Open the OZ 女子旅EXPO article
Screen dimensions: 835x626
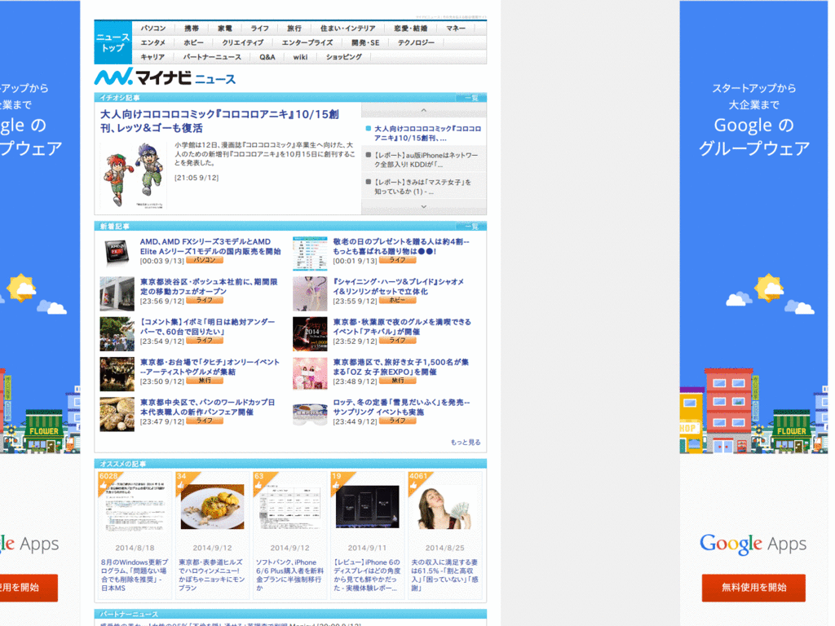401,367
